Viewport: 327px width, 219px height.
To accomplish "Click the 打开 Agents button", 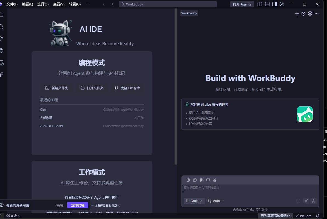I will [242, 4].
